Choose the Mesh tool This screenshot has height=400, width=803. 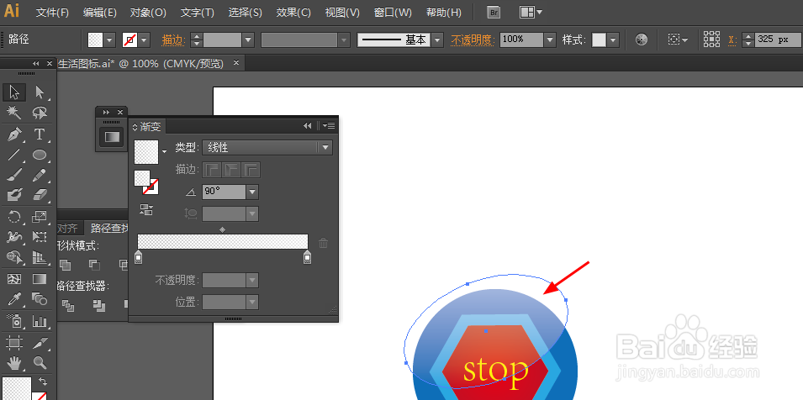coord(14,279)
